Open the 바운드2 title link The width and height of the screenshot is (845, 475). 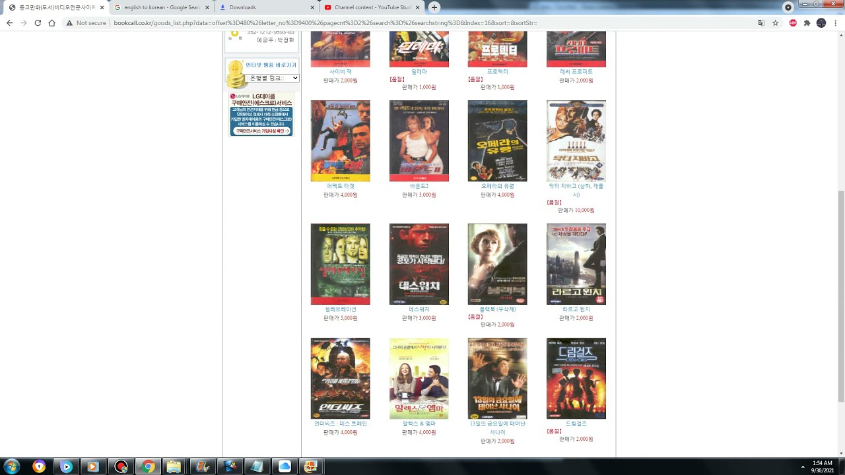(x=419, y=186)
